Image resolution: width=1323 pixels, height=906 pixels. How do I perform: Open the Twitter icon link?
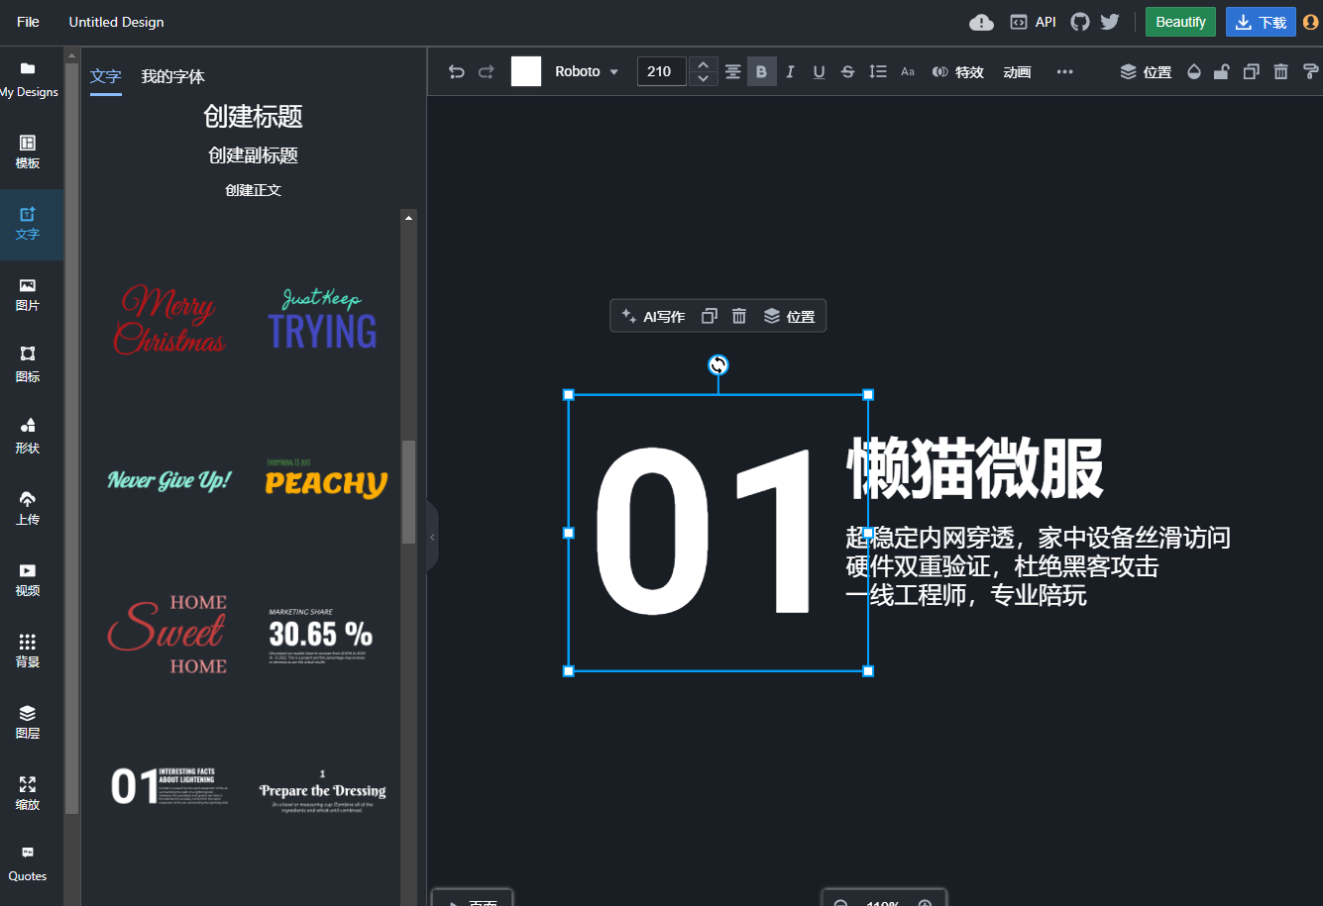(1110, 22)
